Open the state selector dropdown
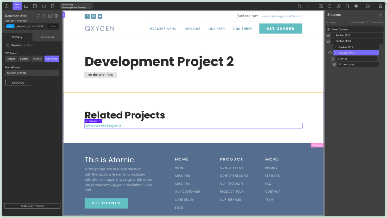Image resolution: width=387 pixels, height=218 pixels. click(x=53, y=26)
